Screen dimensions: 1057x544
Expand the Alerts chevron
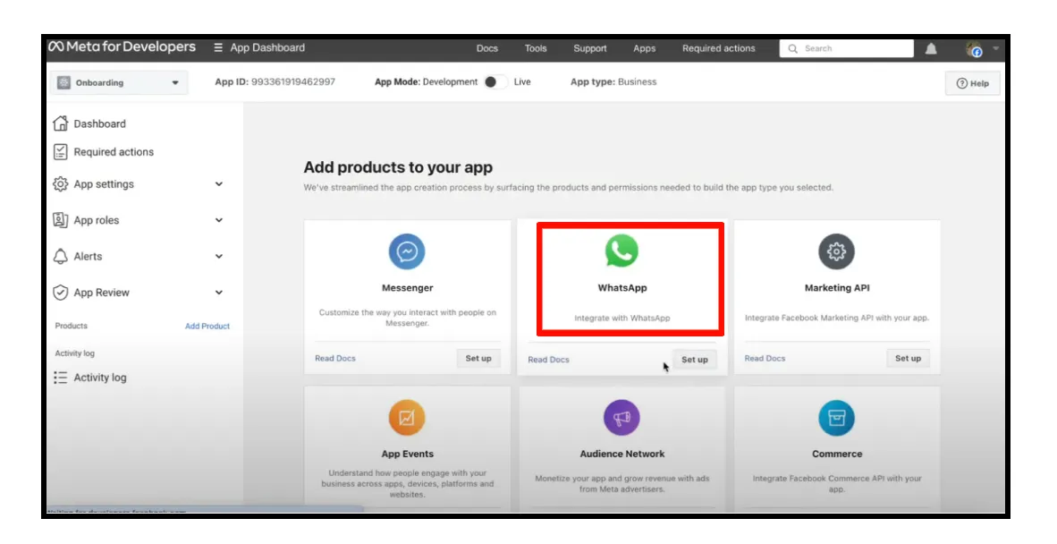point(219,256)
